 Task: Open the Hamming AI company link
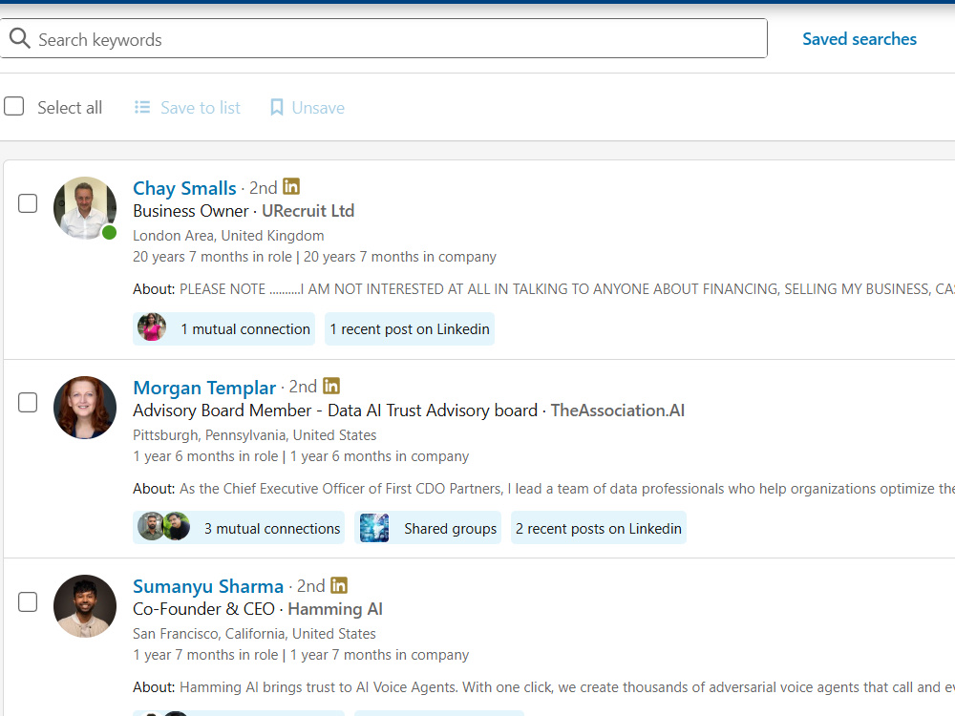click(x=335, y=609)
